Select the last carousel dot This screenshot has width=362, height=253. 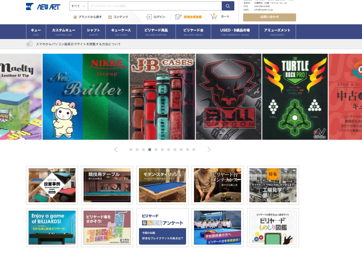[194, 150]
